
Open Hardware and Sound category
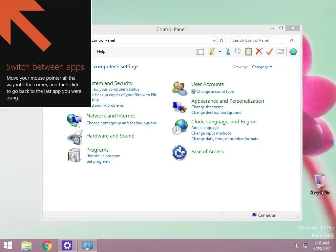point(110,136)
